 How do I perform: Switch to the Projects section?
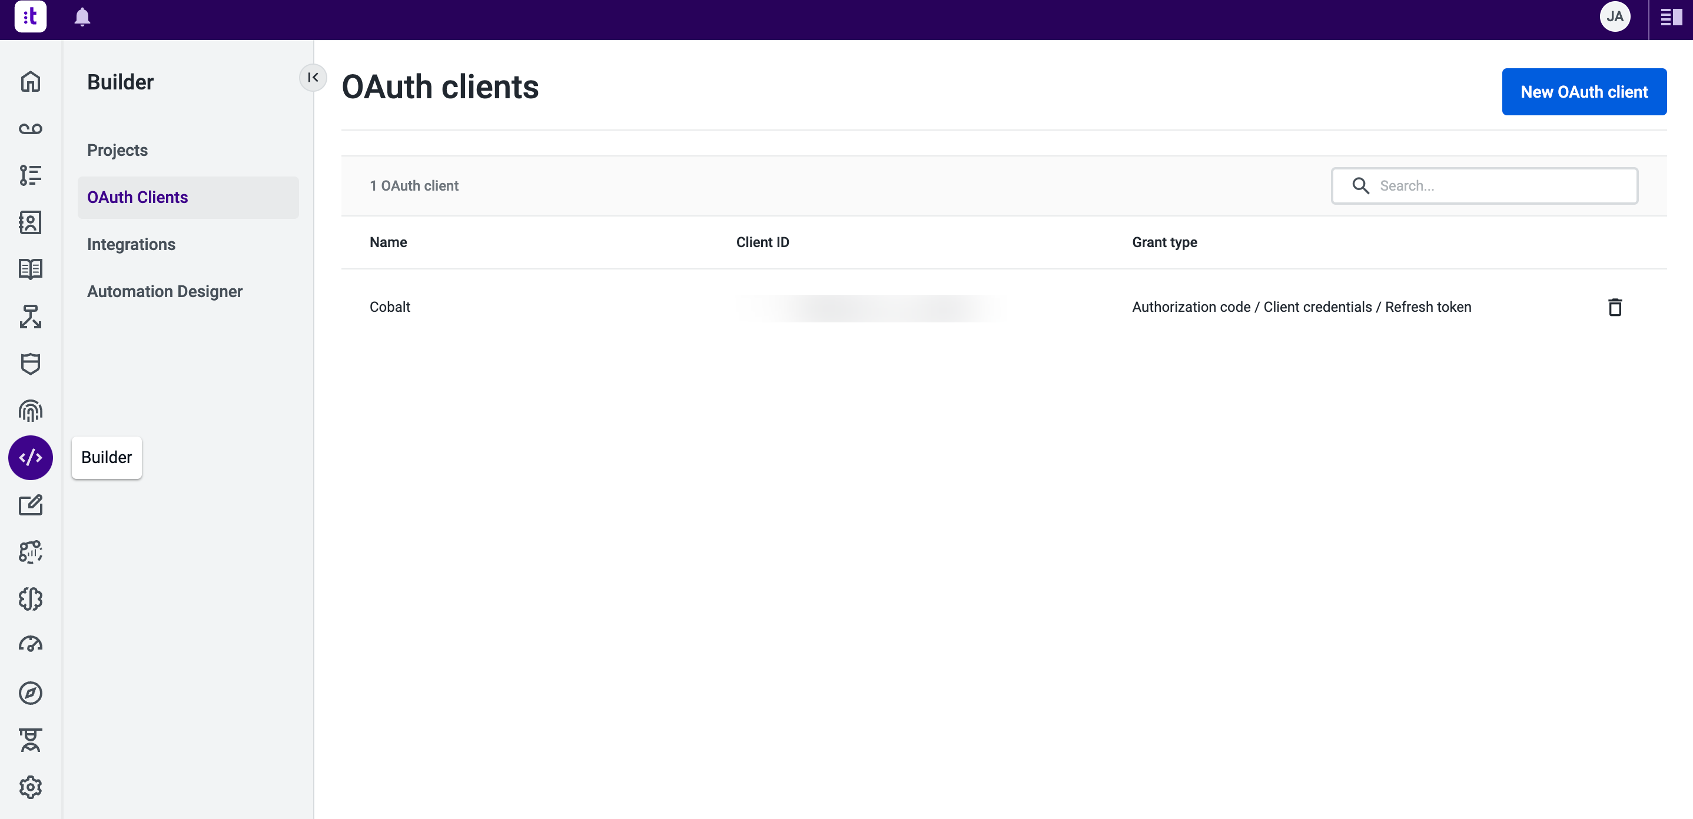(x=117, y=150)
